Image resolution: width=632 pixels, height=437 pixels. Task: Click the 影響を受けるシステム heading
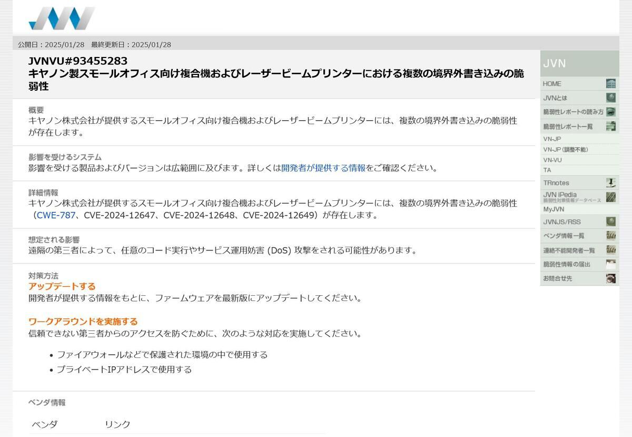coord(65,157)
